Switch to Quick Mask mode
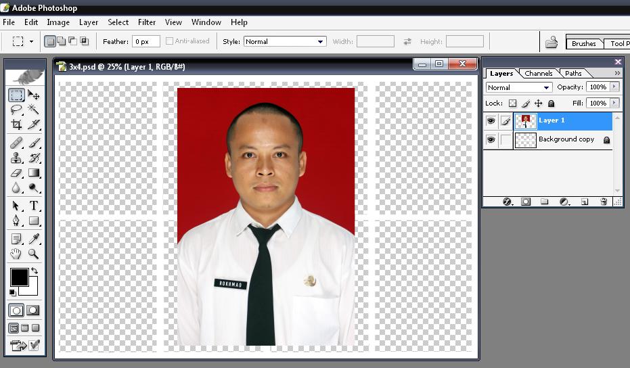 tap(33, 310)
